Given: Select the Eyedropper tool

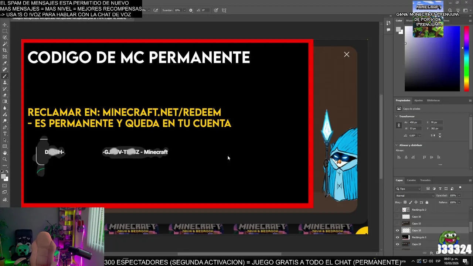Looking at the screenshot, I should coord(5,63).
